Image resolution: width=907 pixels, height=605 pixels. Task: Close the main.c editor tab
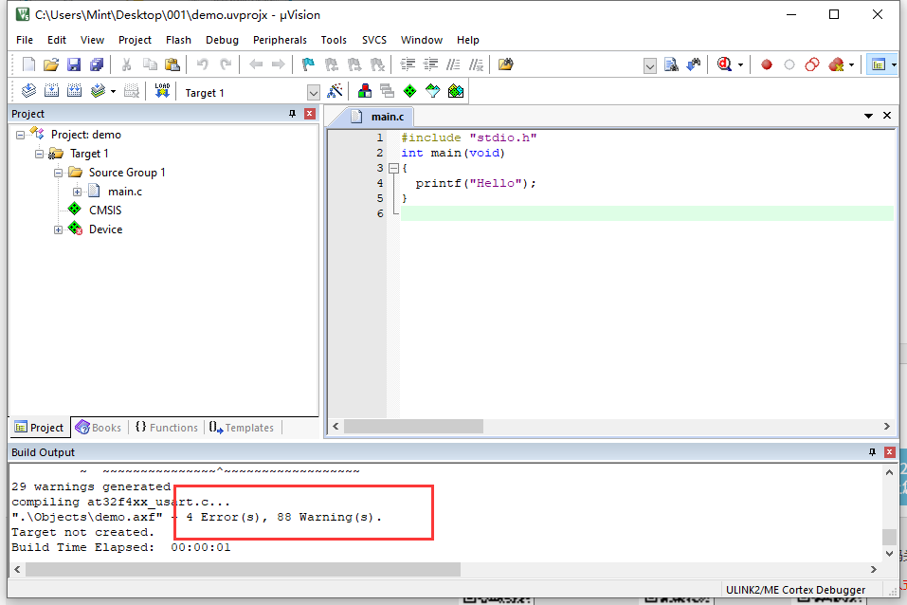(x=887, y=116)
